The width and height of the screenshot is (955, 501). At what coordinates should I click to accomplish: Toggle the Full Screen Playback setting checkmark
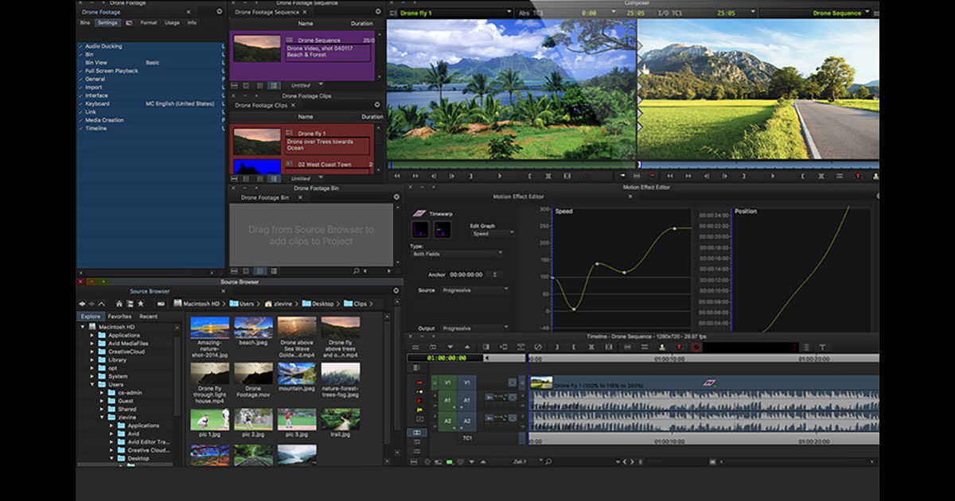coord(80,71)
